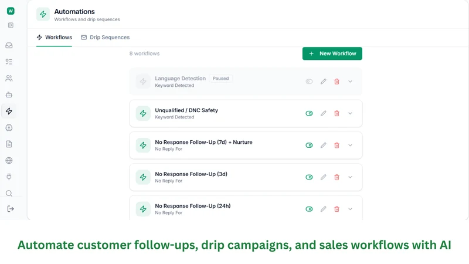Image resolution: width=469 pixels, height=264 pixels.
Task: Toggle No Response Follow-Up (3d) active state
Action: pos(309,177)
